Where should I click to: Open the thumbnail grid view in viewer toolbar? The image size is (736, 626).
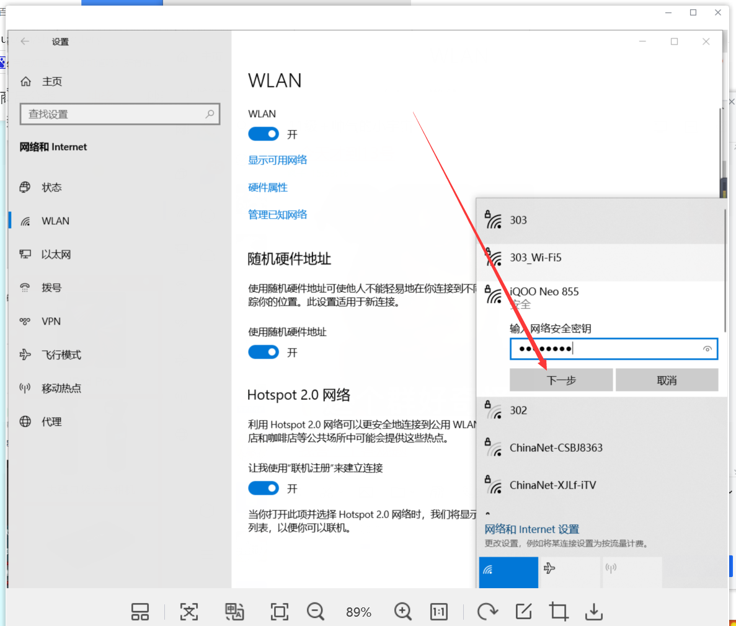[x=140, y=612]
